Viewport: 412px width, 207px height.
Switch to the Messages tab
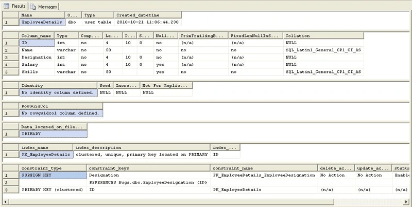44,7
